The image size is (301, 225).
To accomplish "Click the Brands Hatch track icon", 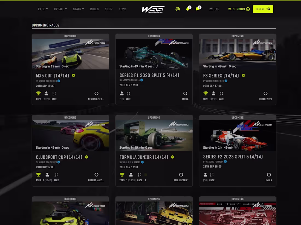I will 96,175.
